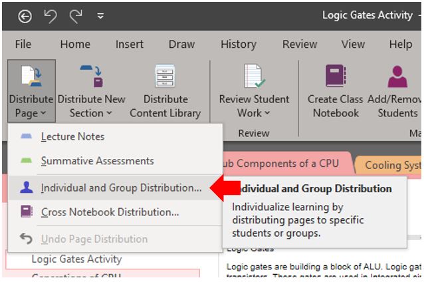Choose Lecture Notes from the distribute menu
Image resolution: width=424 pixels, height=282 pixels.
(x=115, y=136)
